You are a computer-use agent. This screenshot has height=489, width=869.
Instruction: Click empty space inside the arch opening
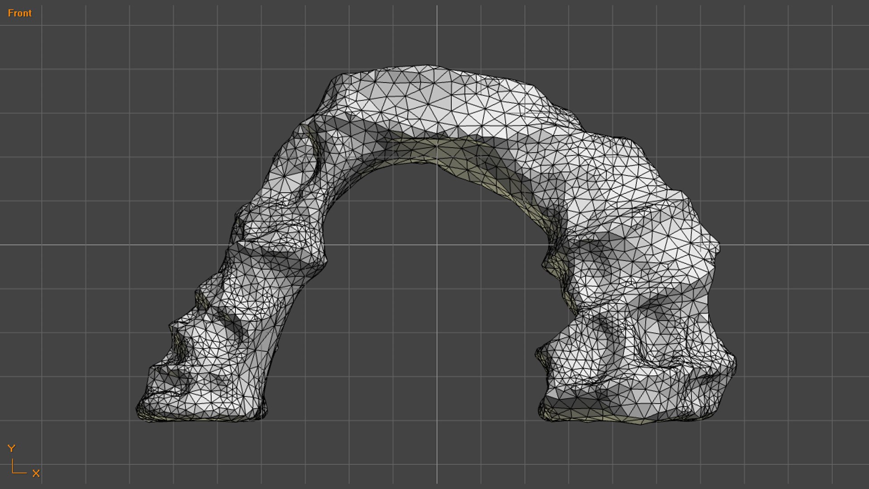(x=434, y=294)
